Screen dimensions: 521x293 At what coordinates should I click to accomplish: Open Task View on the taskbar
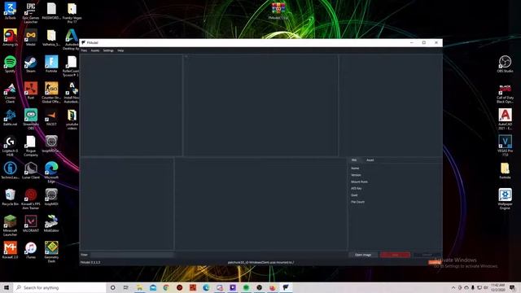point(126,287)
